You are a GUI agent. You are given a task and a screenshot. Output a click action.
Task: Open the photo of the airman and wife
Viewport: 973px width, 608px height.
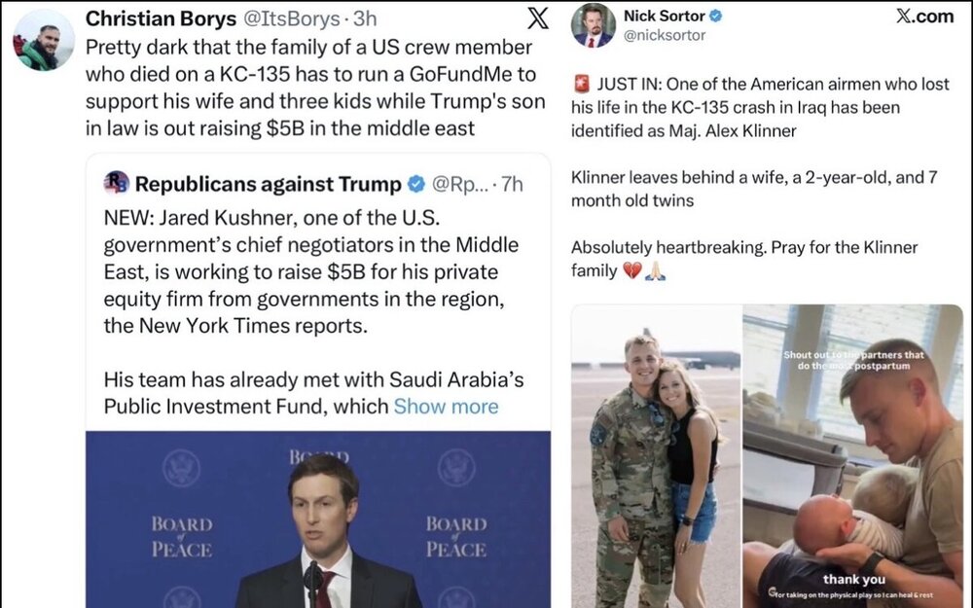point(656,455)
